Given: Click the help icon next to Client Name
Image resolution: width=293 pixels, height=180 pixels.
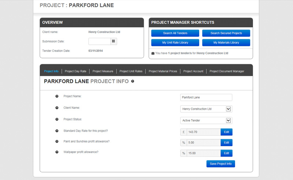Looking at the screenshot, I should (57, 108).
